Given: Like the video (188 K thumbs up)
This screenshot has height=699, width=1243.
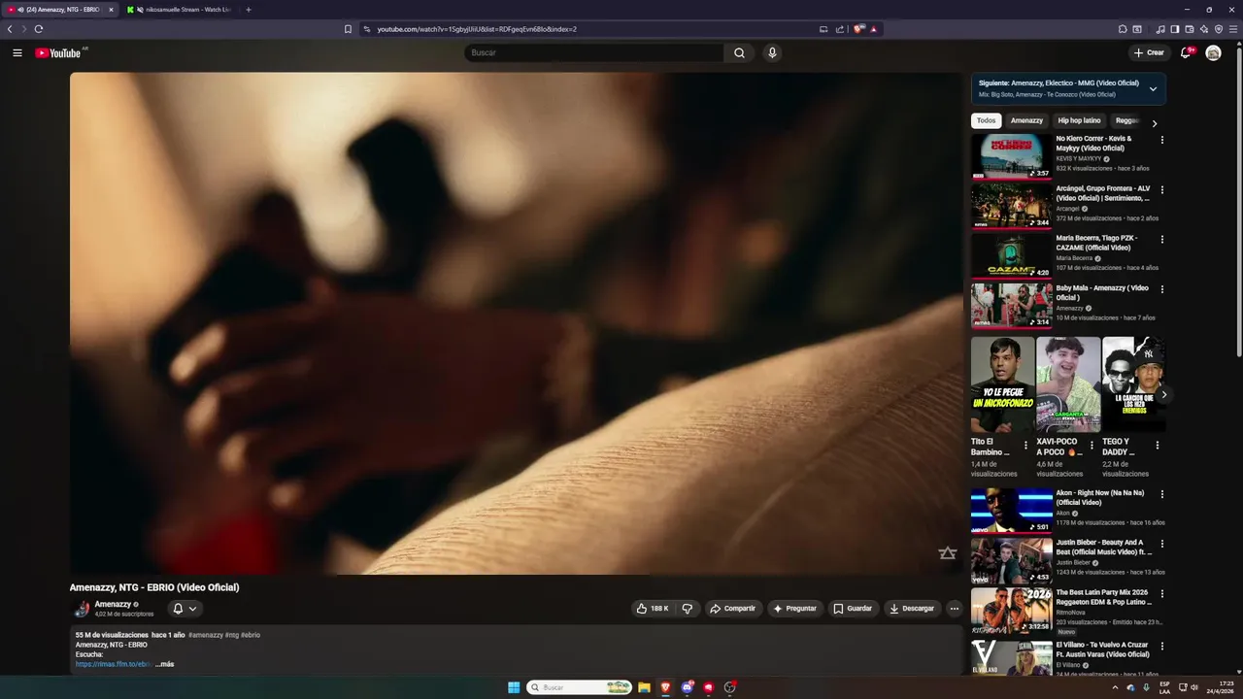Looking at the screenshot, I should pos(653,609).
